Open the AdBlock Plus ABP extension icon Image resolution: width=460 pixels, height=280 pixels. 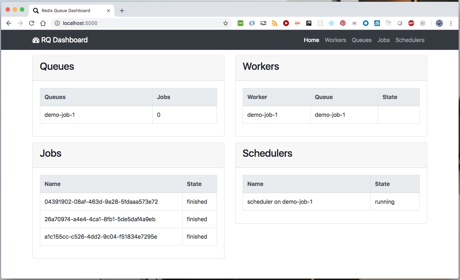[x=411, y=23]
